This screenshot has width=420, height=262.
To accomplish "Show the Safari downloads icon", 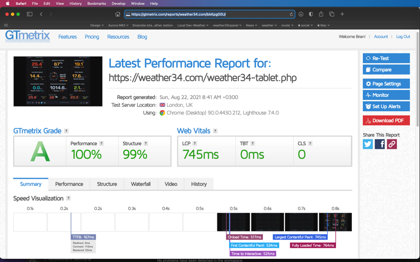I will point(301,14).
